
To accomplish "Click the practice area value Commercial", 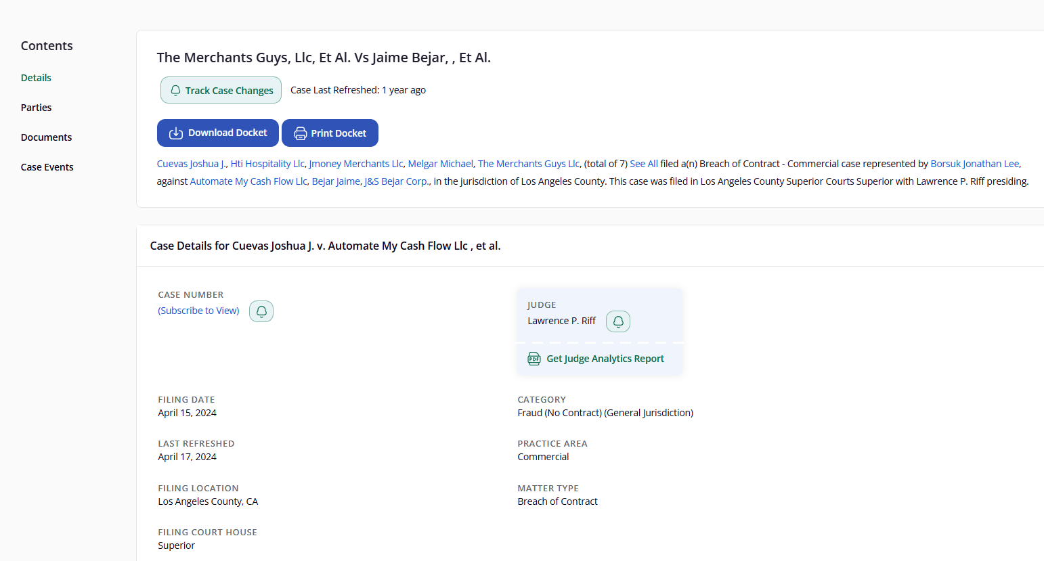I will pyautogui.click(x=543, y=457).
